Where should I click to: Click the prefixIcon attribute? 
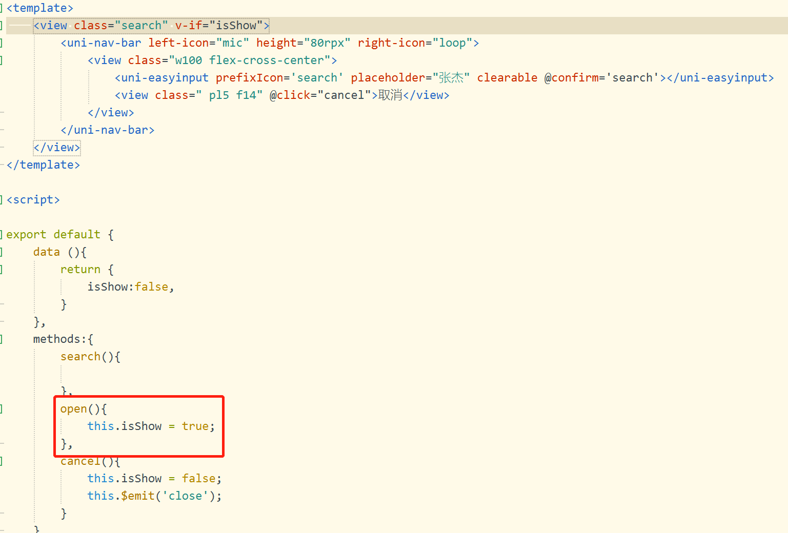(x=250, y=78)
